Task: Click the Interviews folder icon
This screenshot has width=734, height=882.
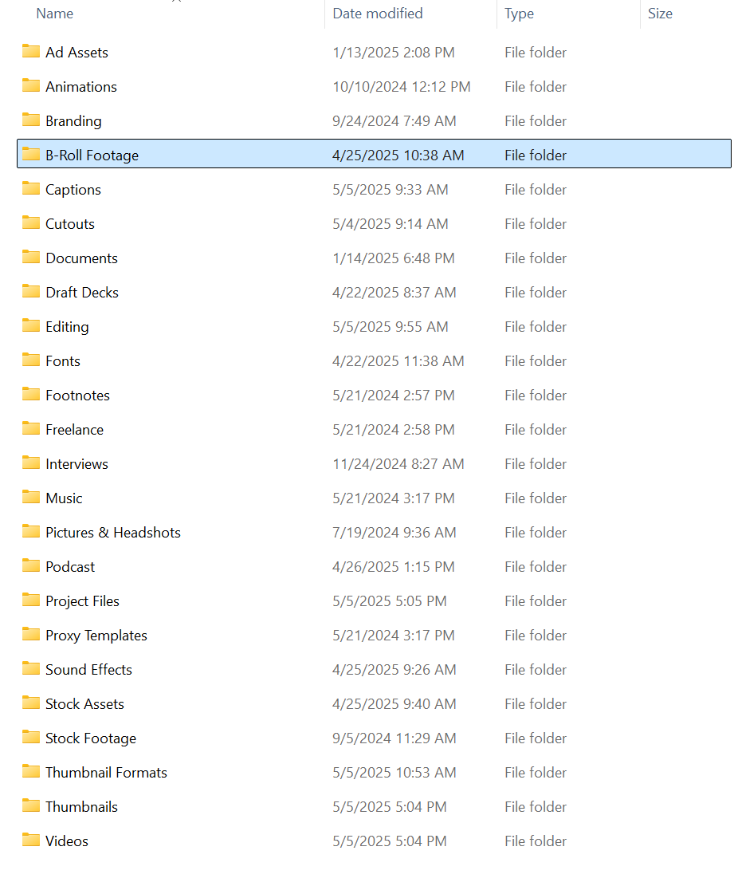Action: (x=31, y=463)
